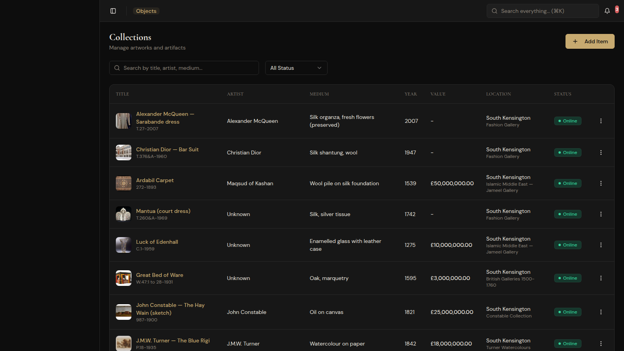
Task: Open the All Status filter dropdown
Action: 296,68
